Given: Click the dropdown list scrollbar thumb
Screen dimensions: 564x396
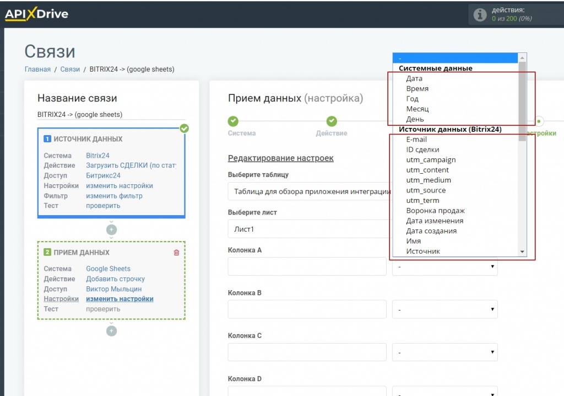Looking at the screenshot, I should click(x=522, y=101).
